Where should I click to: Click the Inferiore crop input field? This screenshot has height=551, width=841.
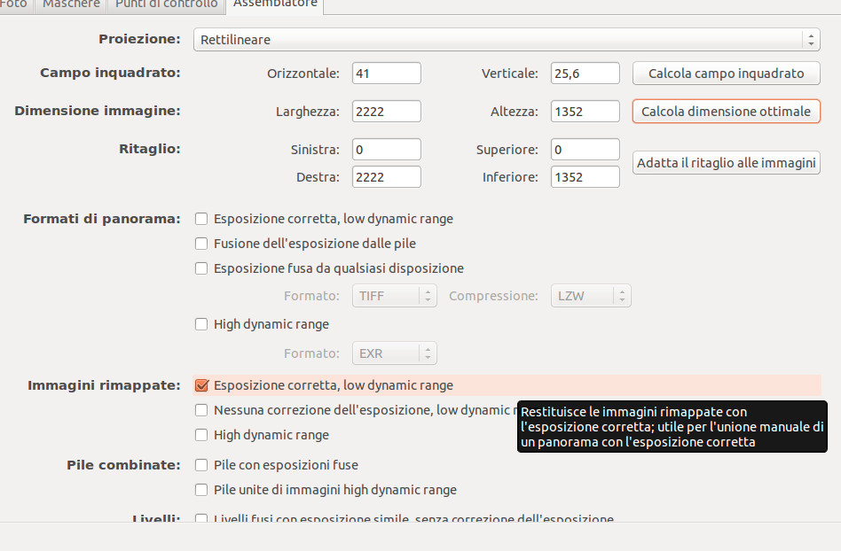(585, 177)
